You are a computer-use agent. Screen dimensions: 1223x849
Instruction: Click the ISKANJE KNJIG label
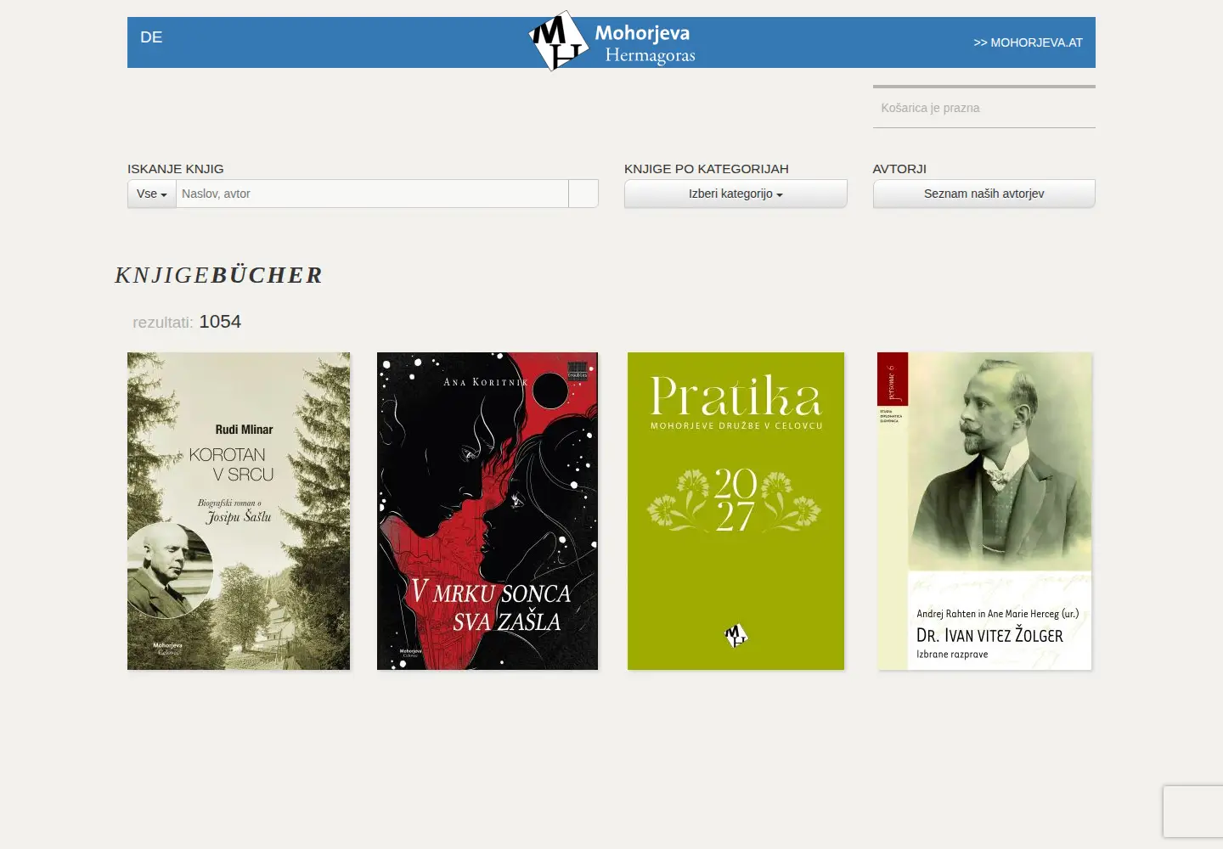pos(176,169)
